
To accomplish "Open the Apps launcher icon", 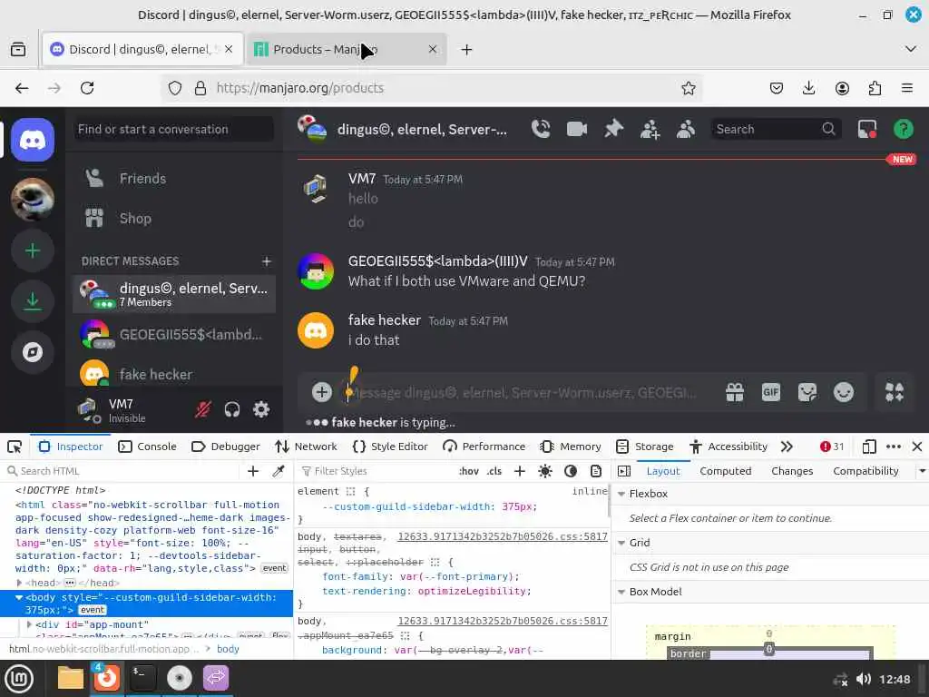I will pyautogui.click(x=894, y=392).
